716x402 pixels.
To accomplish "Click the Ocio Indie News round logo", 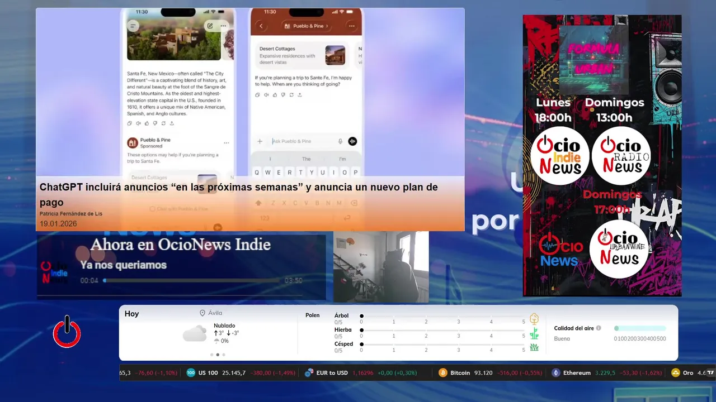I will click(560, 156).
